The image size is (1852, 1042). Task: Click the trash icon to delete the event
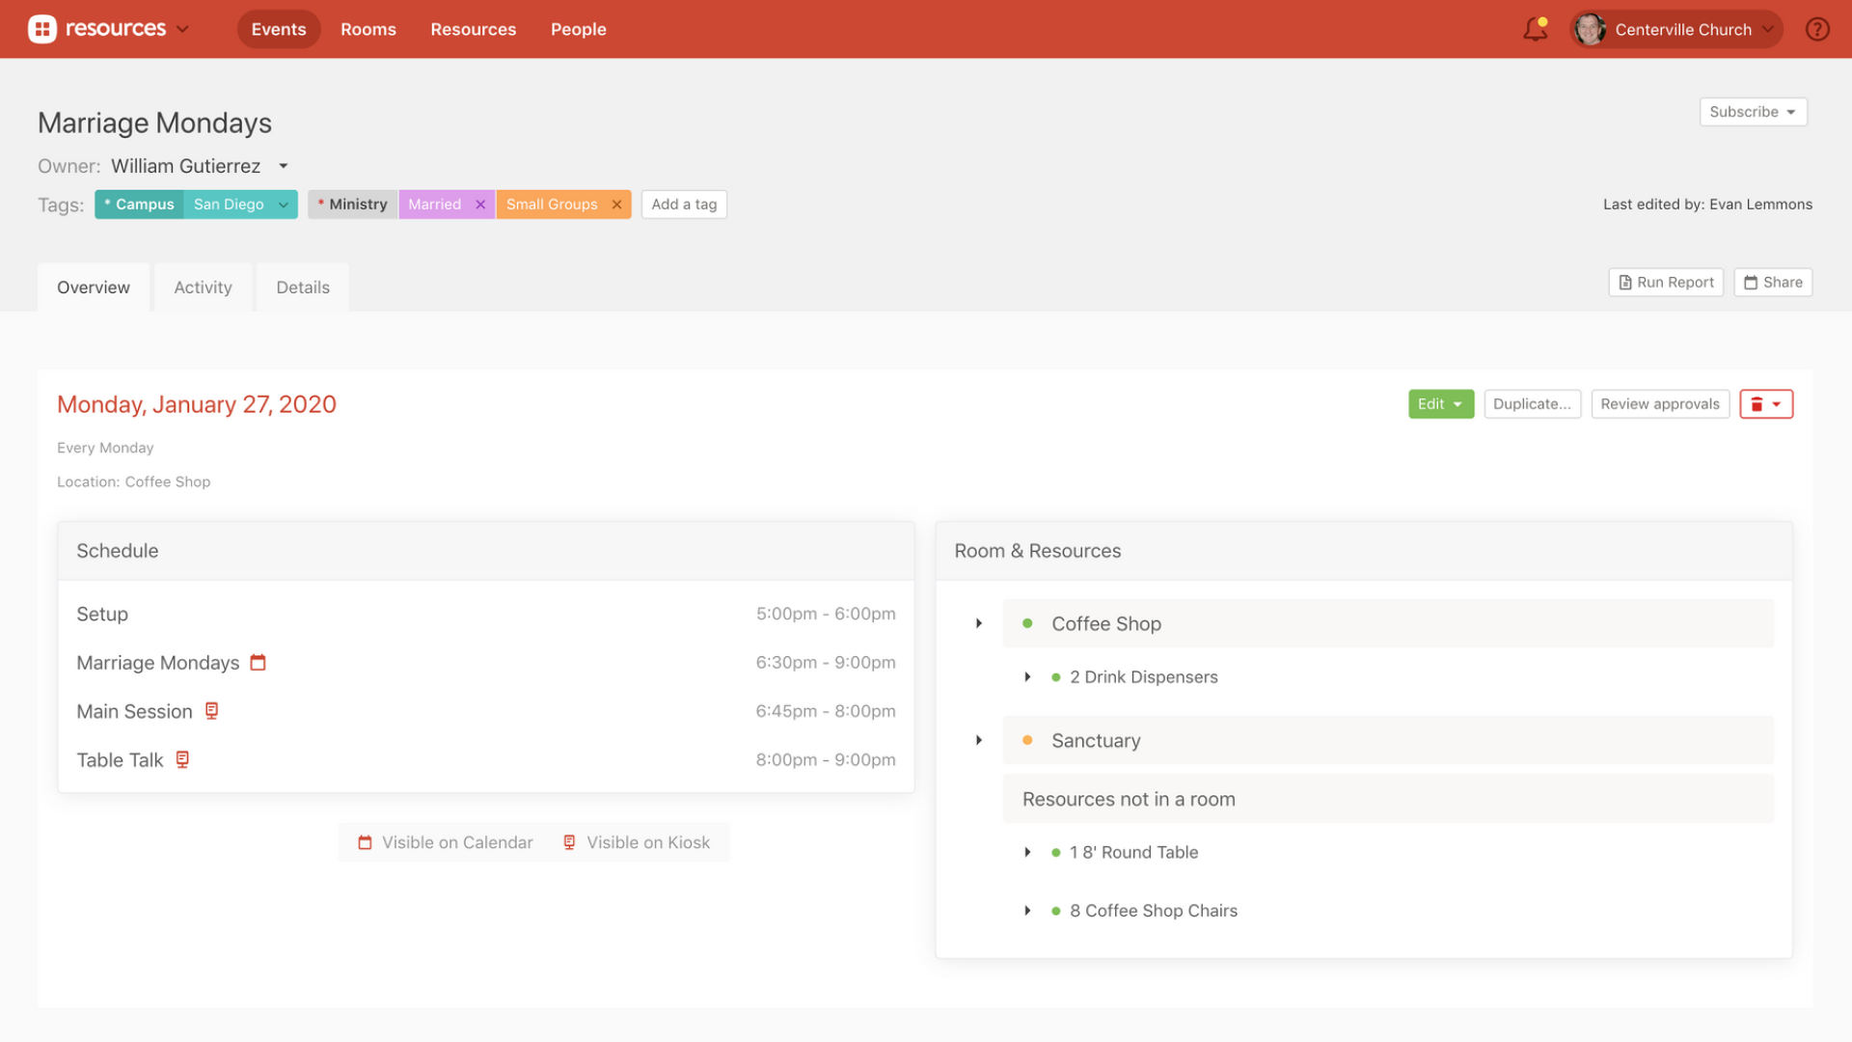pos(1757,403)
